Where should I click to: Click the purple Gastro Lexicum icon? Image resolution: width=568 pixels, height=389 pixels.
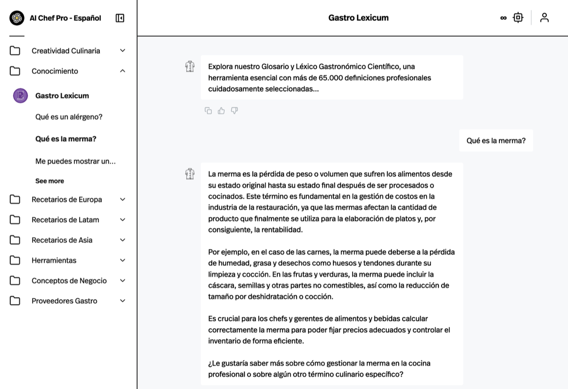(20, 96)
